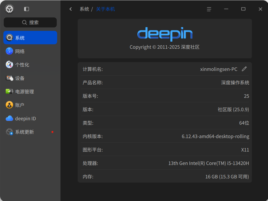Screen dimensions: 268x201
Task: Click the 64位 type value
Action: (244, 123)
